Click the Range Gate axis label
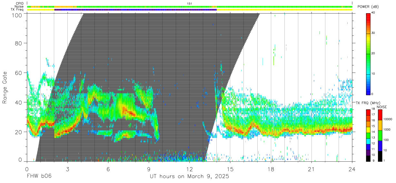The width and height of the screenshot is (396, 183). point(5,88)
